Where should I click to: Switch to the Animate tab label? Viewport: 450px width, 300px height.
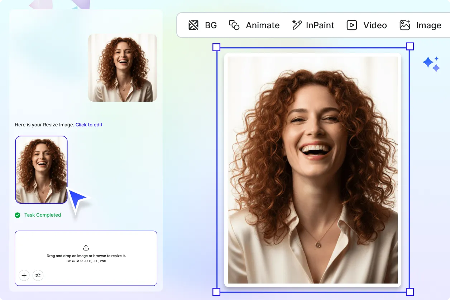pos(263,25)
